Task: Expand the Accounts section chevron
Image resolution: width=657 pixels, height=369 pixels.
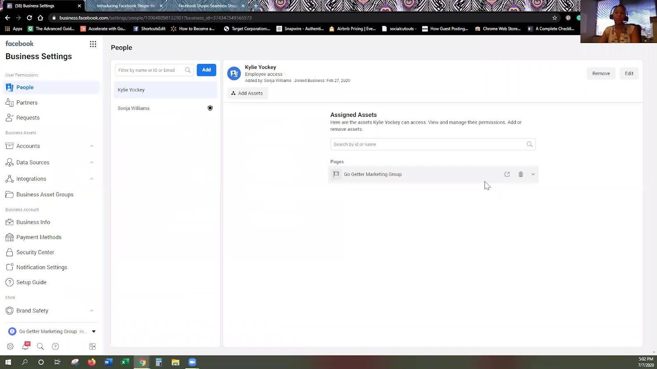Action: pyautogui.click(x=92, y=146)
